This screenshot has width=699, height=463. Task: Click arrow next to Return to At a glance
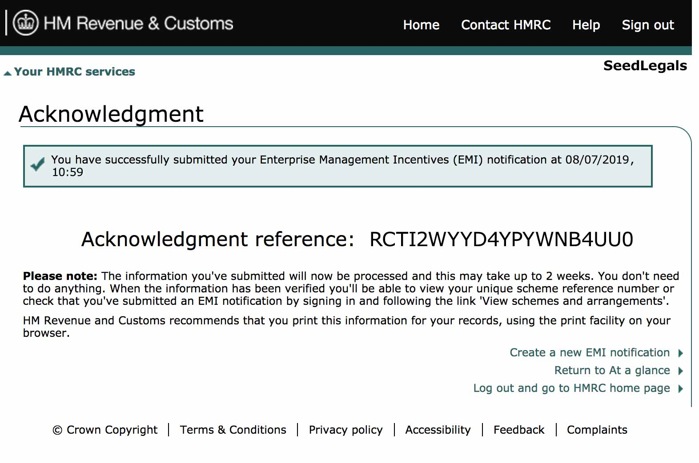pyautogui.click(x=680, y=371)
